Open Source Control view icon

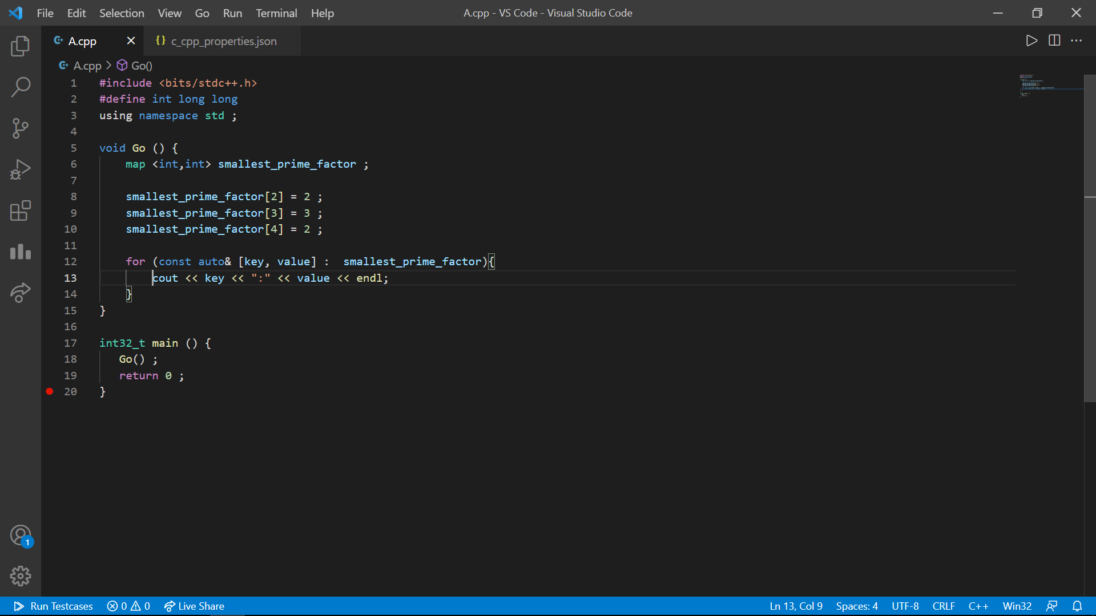(20, 128)
